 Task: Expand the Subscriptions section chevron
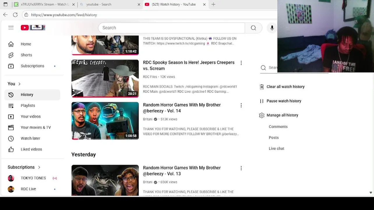click(39, 167)
